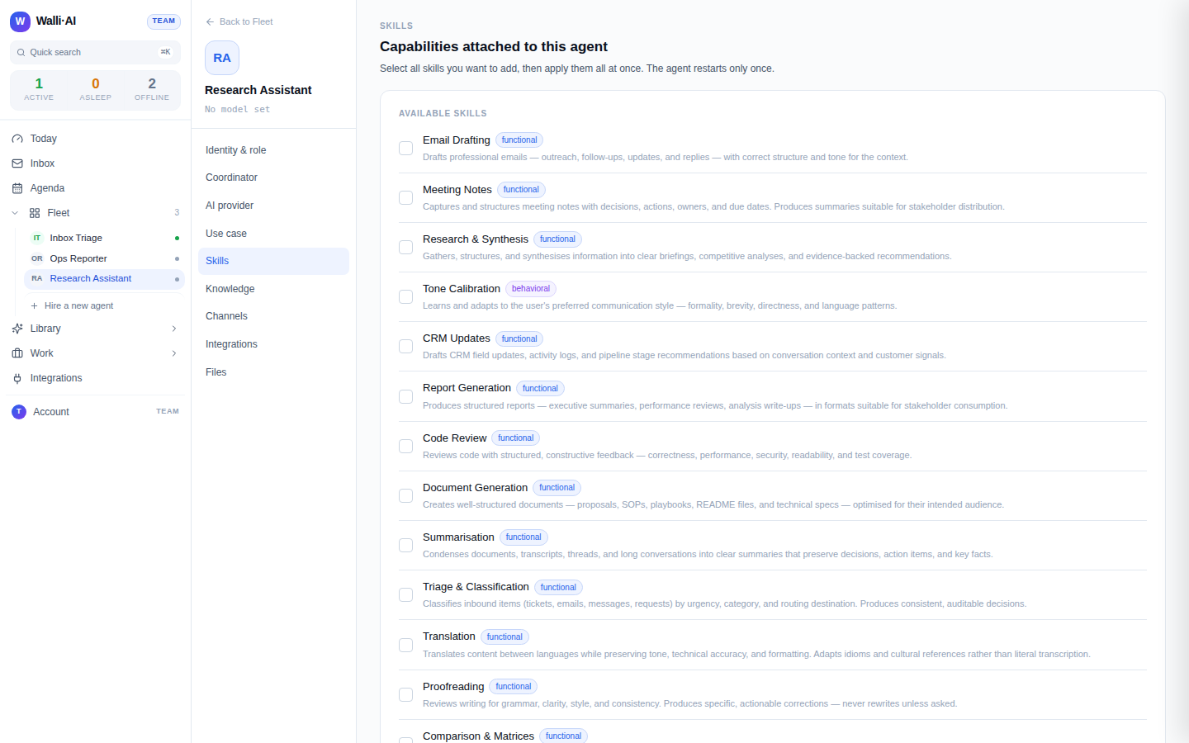Open the Ops Reporter agent
The height and width of the screenshot is (743, 1189).
coord(104,258)
